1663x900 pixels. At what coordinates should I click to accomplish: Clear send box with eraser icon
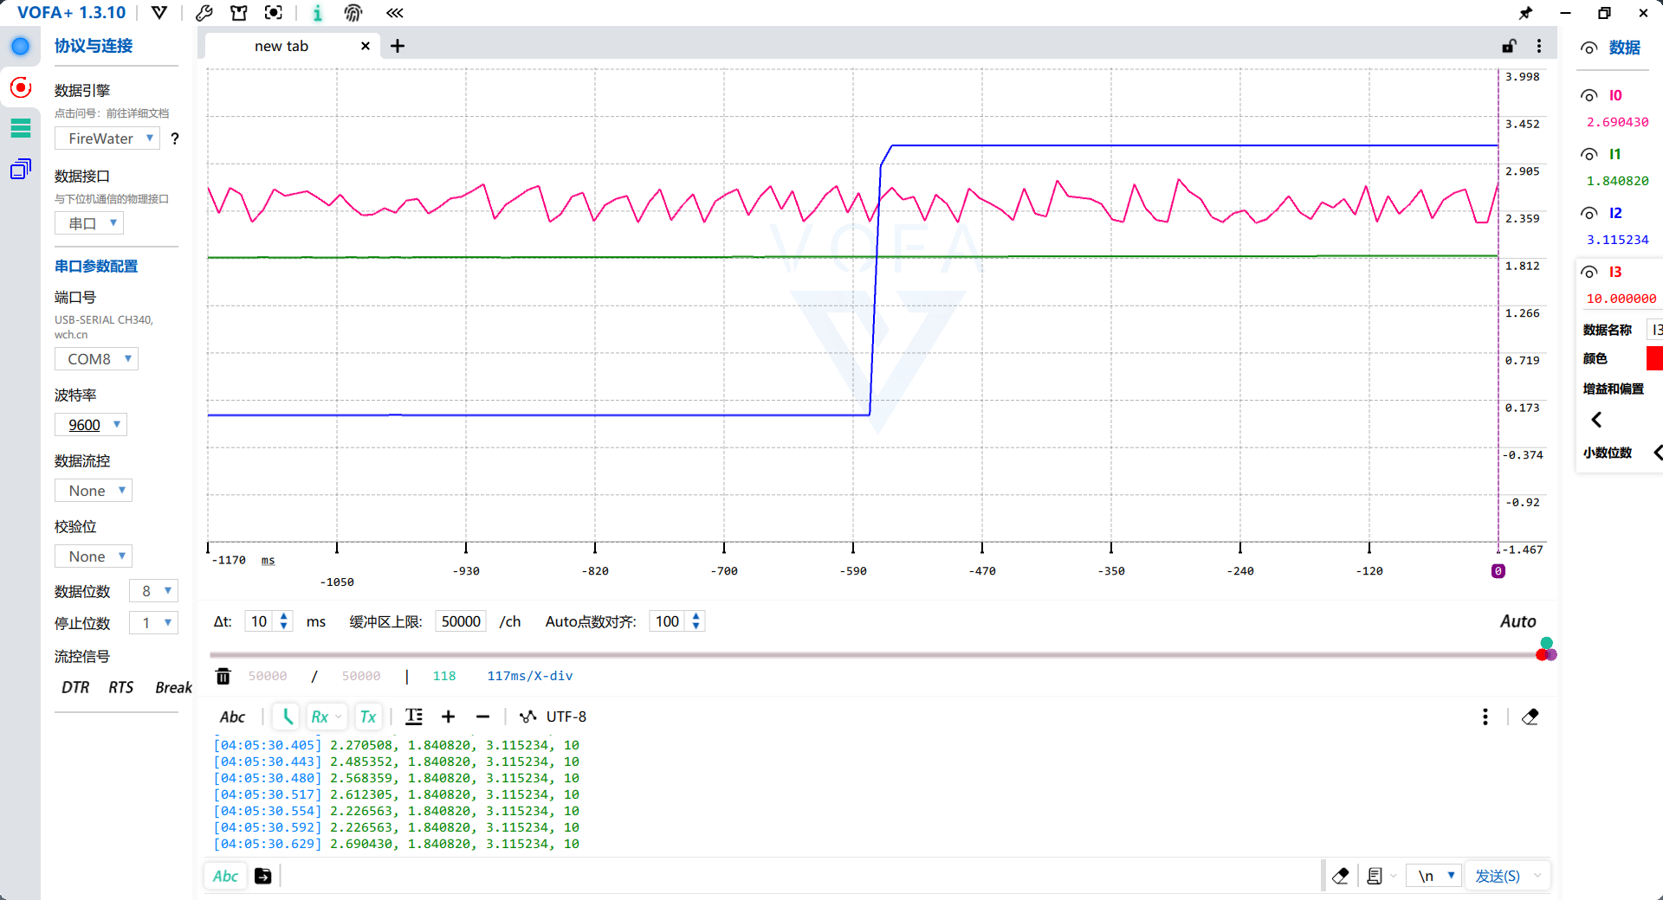pos(1341,876)
